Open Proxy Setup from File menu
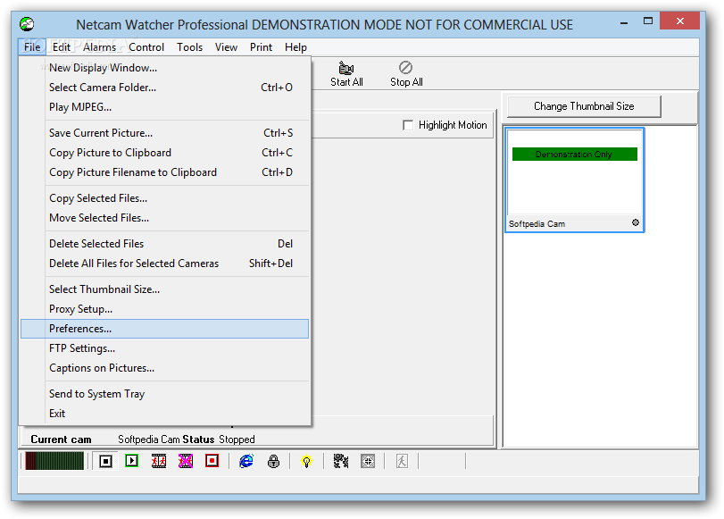Image resolution: width=724 pixels, height=519 pixels. (x=165, y=309)
